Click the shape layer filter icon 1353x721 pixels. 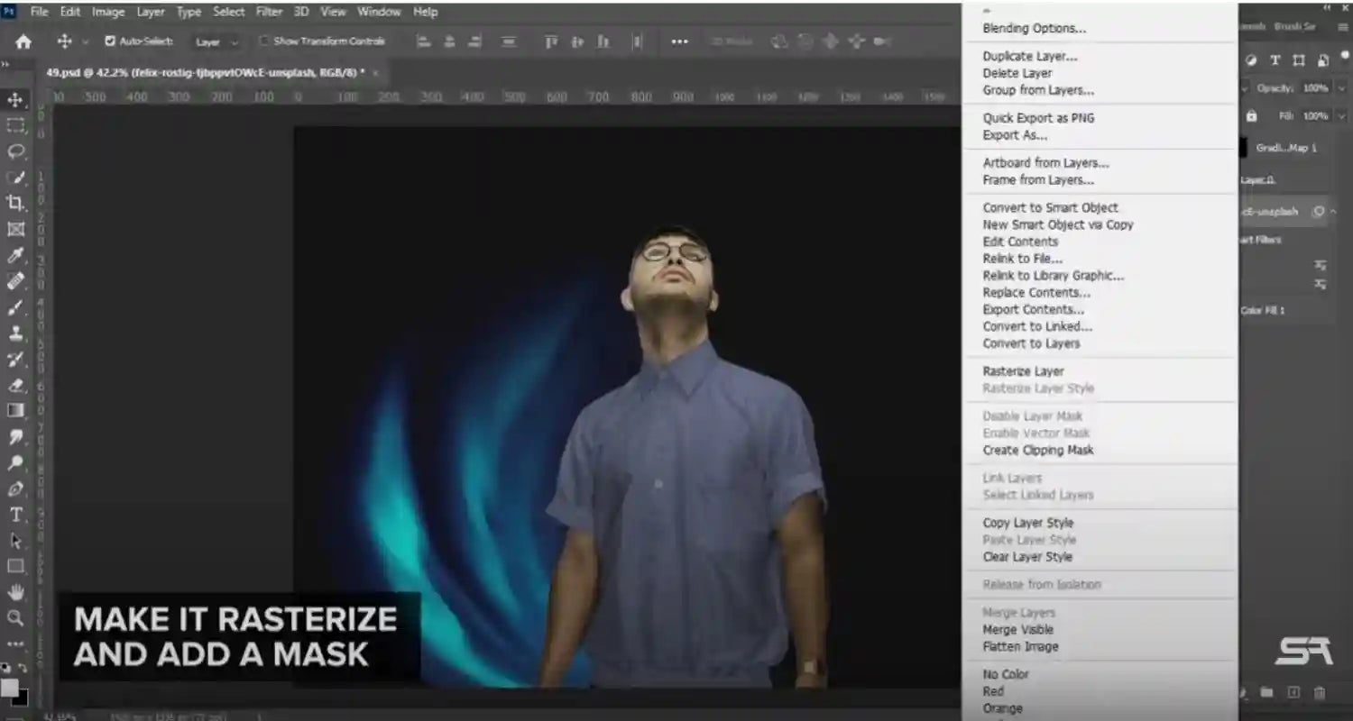coord(1298,60)
